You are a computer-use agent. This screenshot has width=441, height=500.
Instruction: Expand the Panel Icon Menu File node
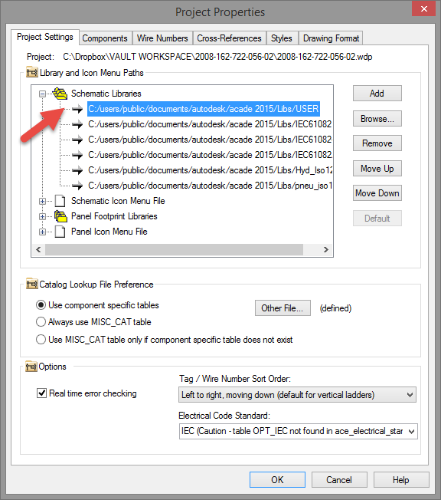(42, 232)
